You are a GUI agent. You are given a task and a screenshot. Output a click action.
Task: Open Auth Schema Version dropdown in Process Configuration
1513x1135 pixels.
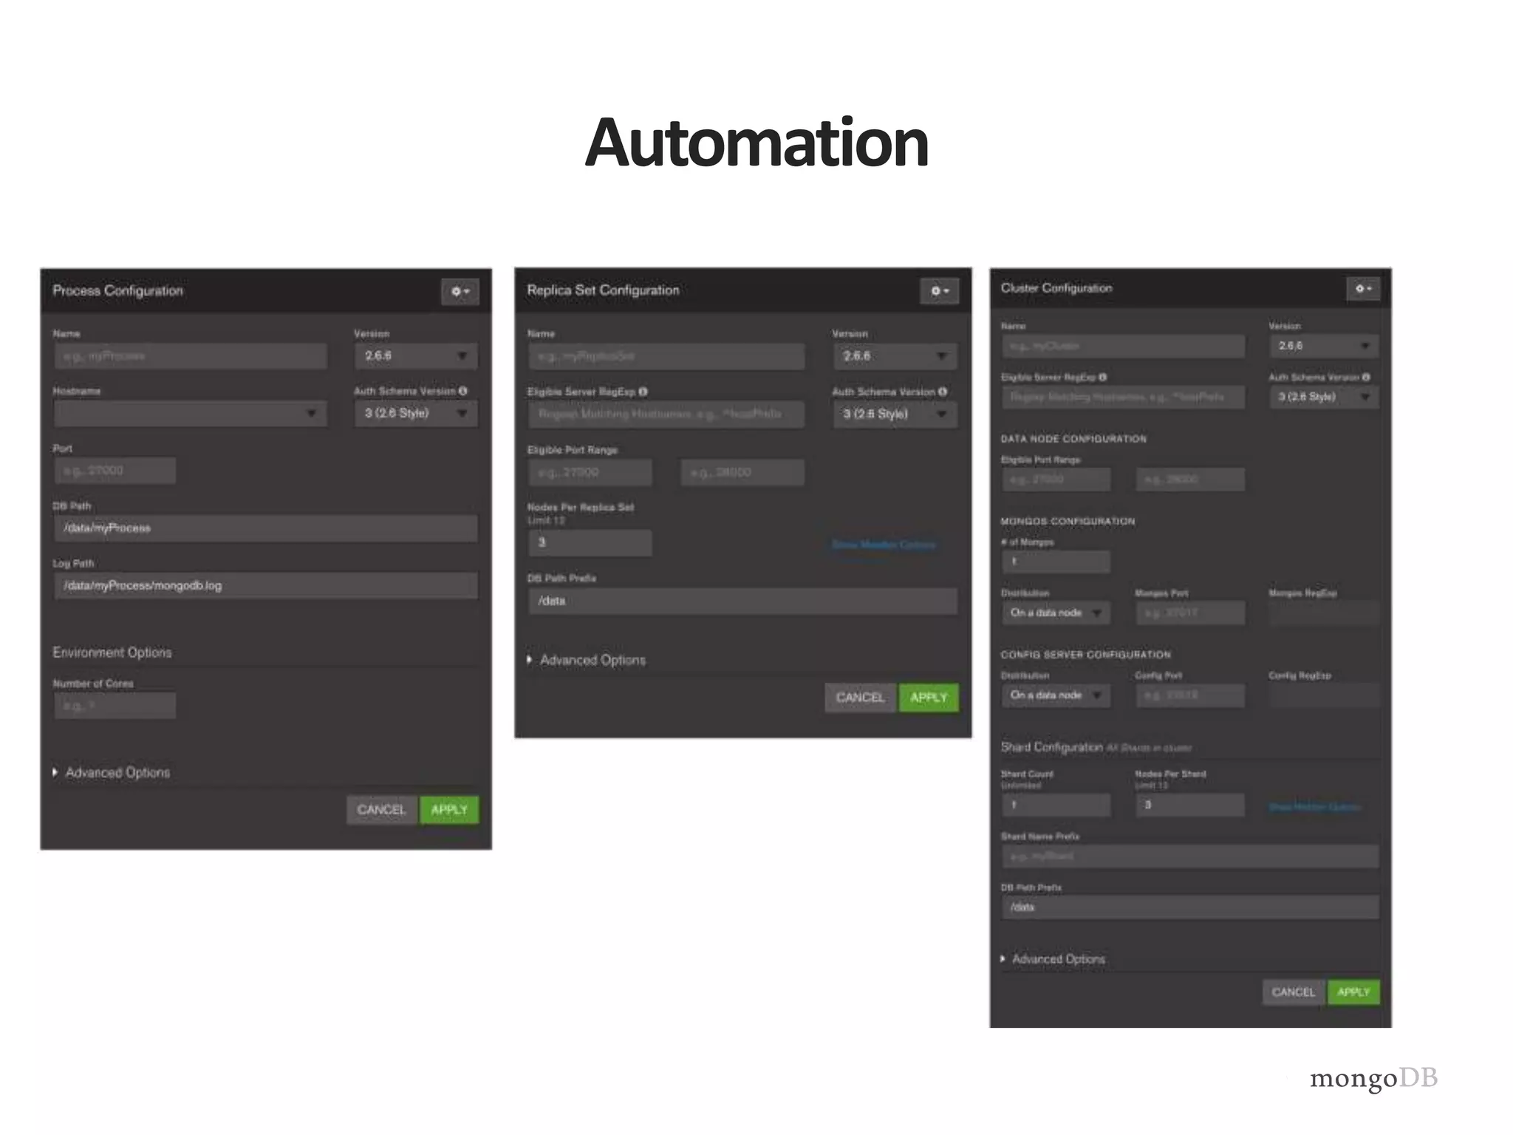416,413
